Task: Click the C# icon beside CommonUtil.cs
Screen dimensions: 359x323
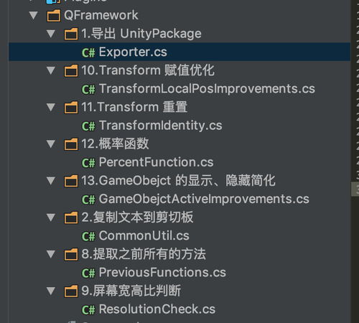Action: click(88, 236)
